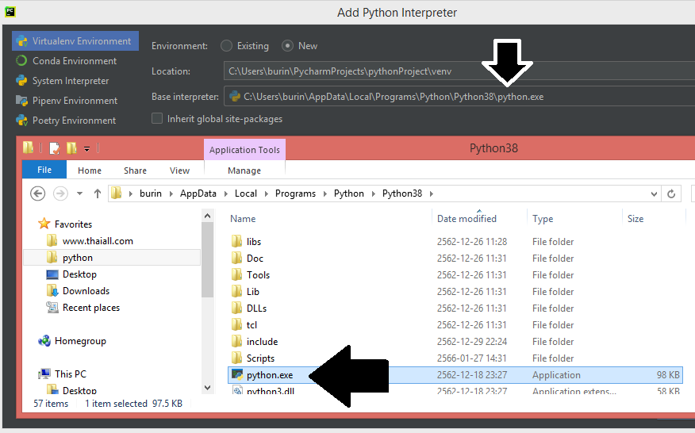Expand address bar history dropdown
Screen dimensions: 695x433
pos(654,194)
